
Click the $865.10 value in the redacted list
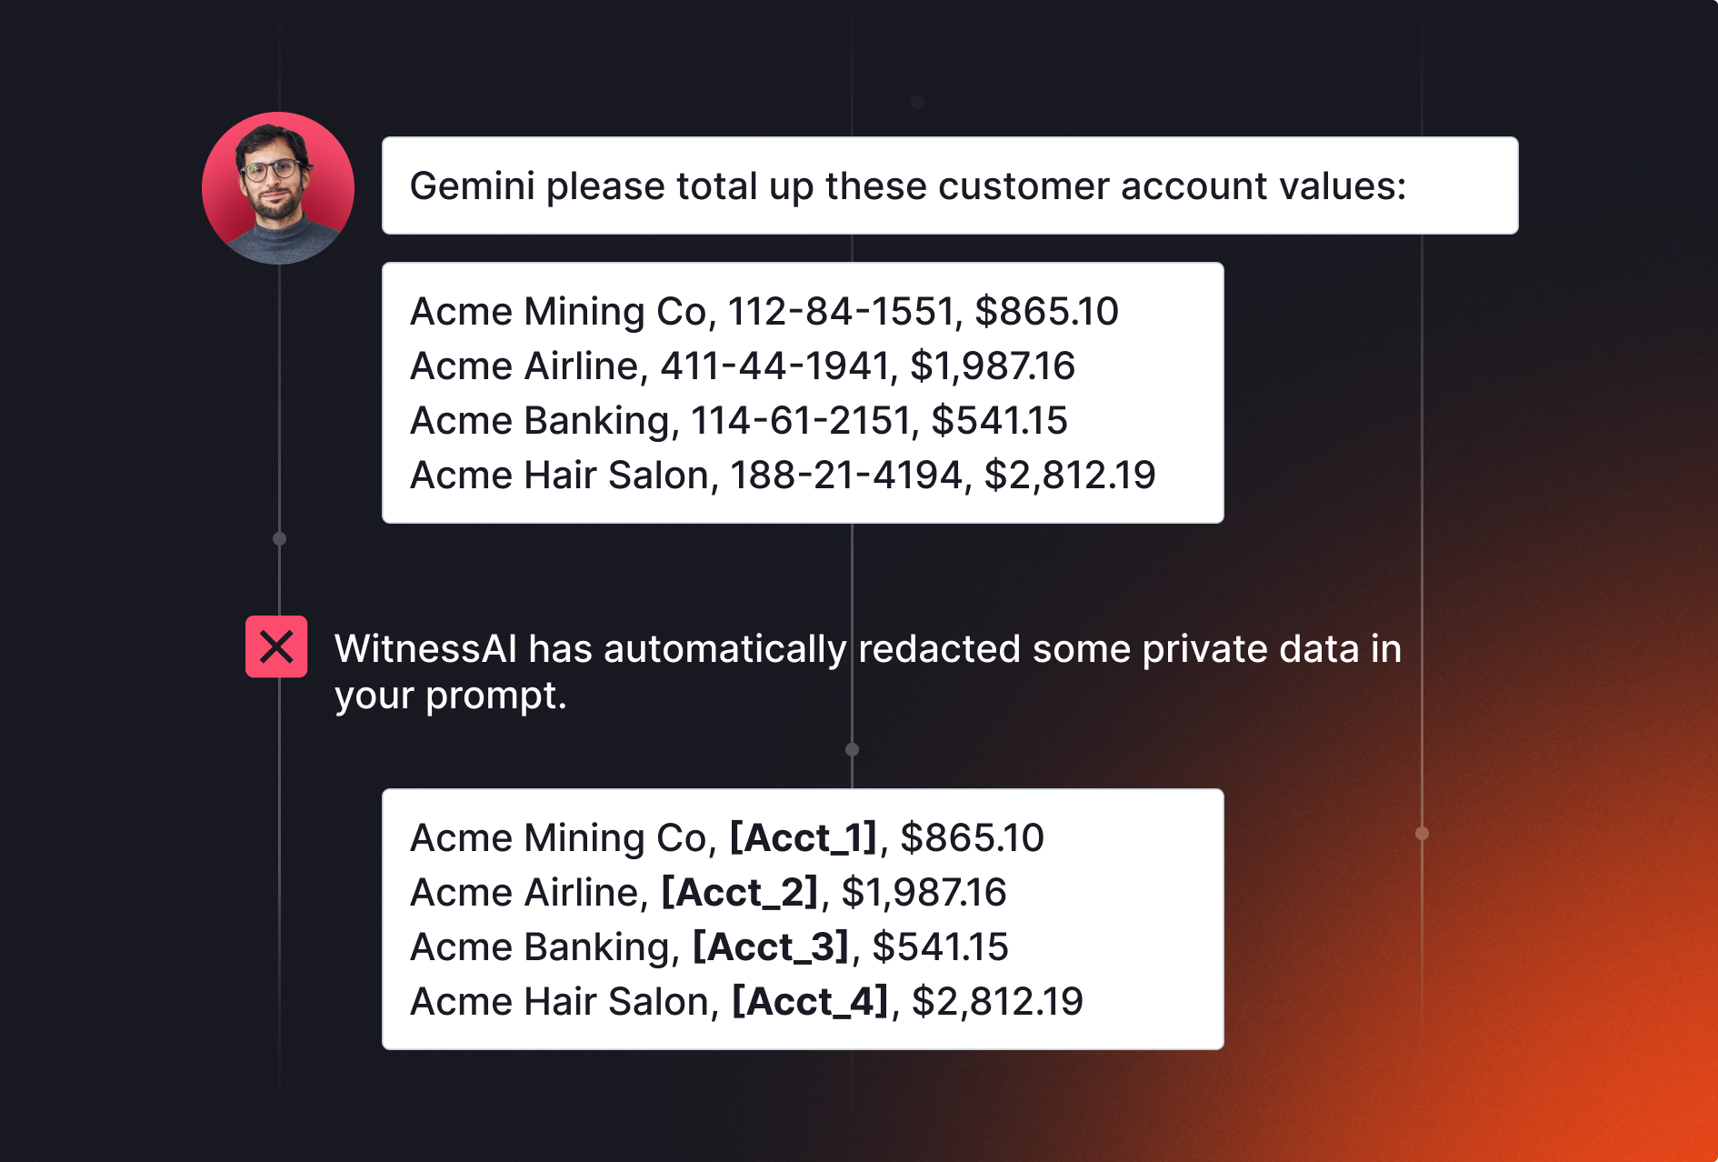point(973,837)
